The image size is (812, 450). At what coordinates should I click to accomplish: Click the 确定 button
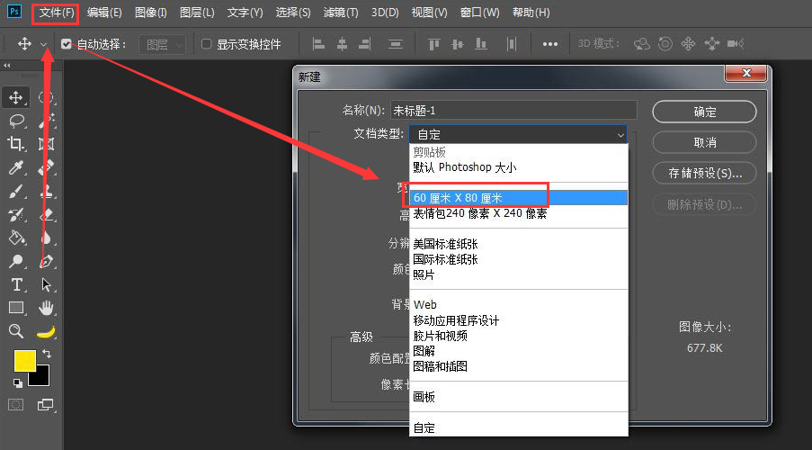tap(704, 112)
